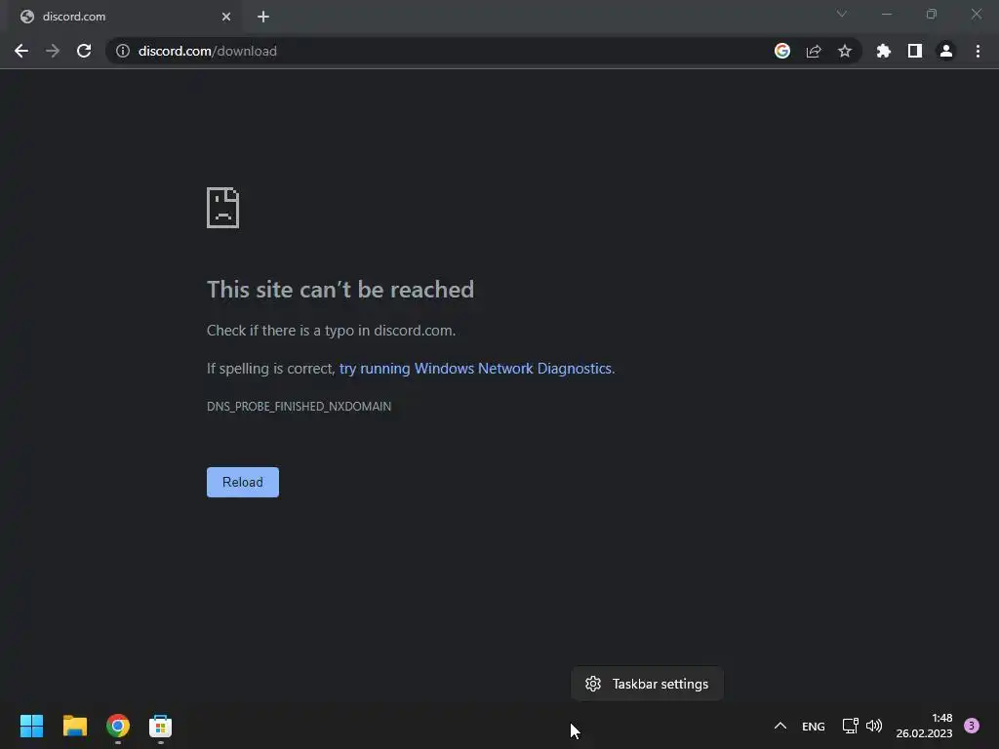
Task: Show hidden system tray icons
Action: click(x=780, y=726)
